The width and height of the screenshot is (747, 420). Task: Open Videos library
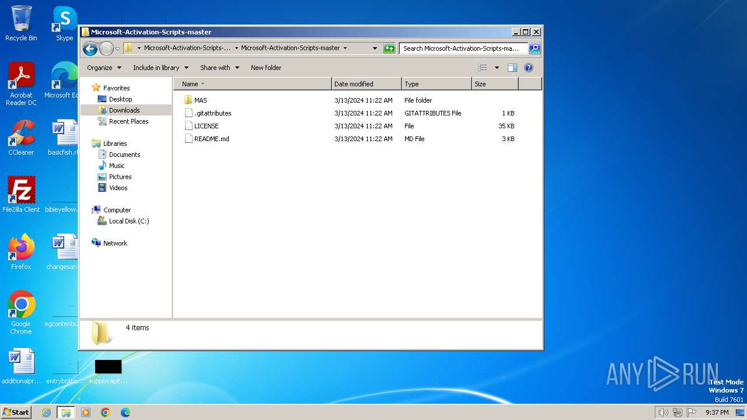point(118,188)
